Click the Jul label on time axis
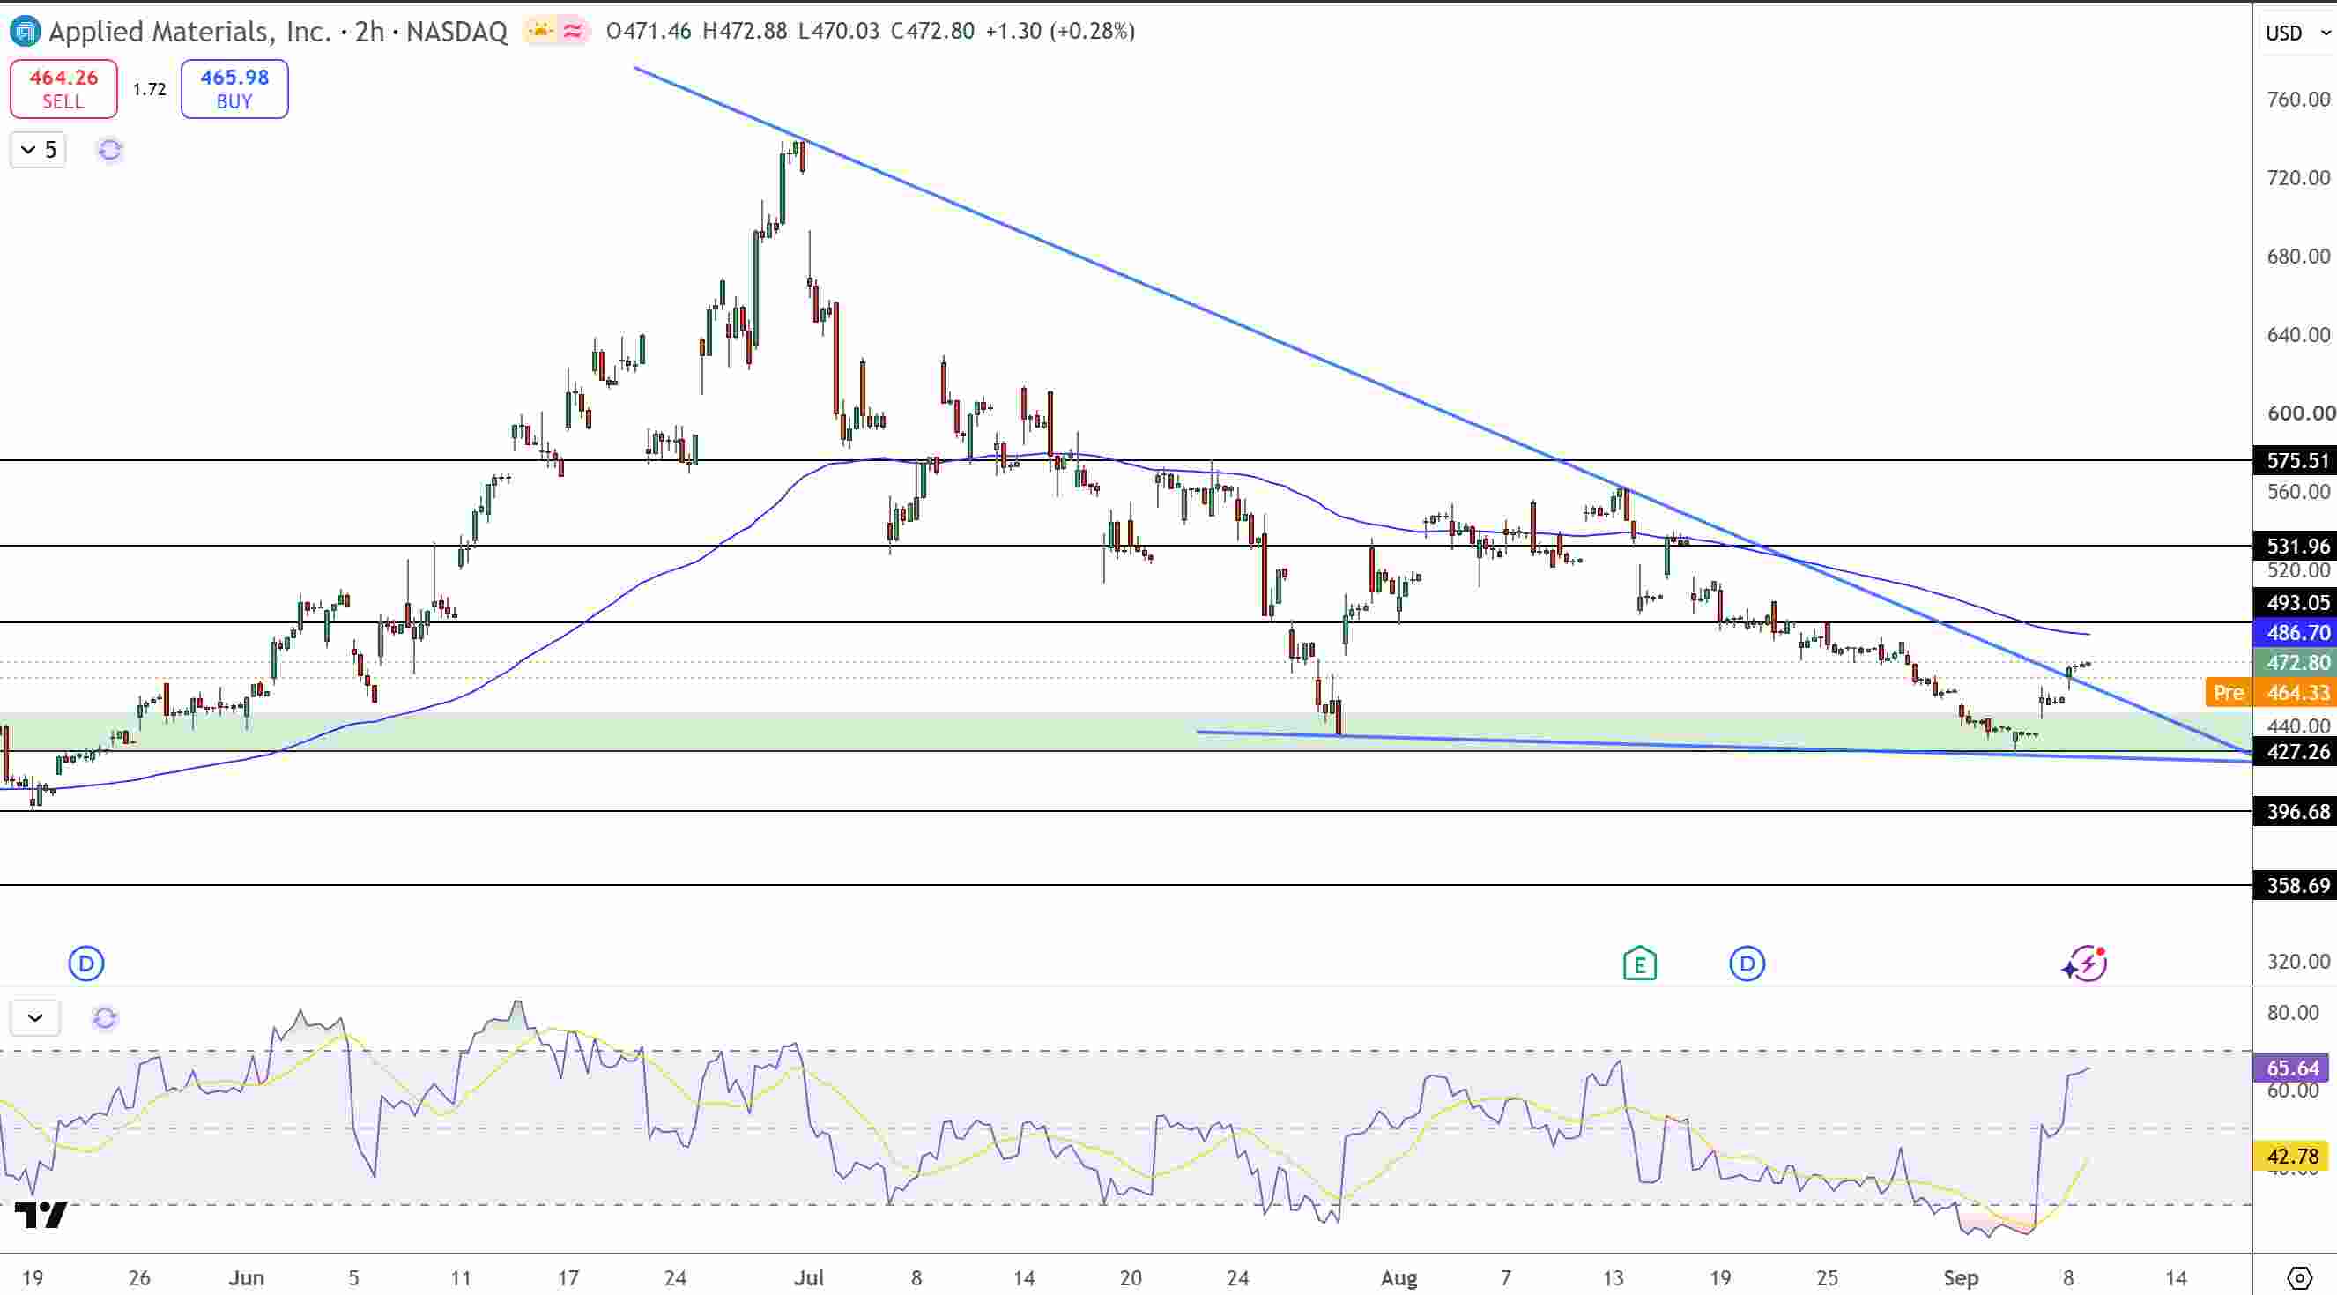 (x=808, y=1277)
